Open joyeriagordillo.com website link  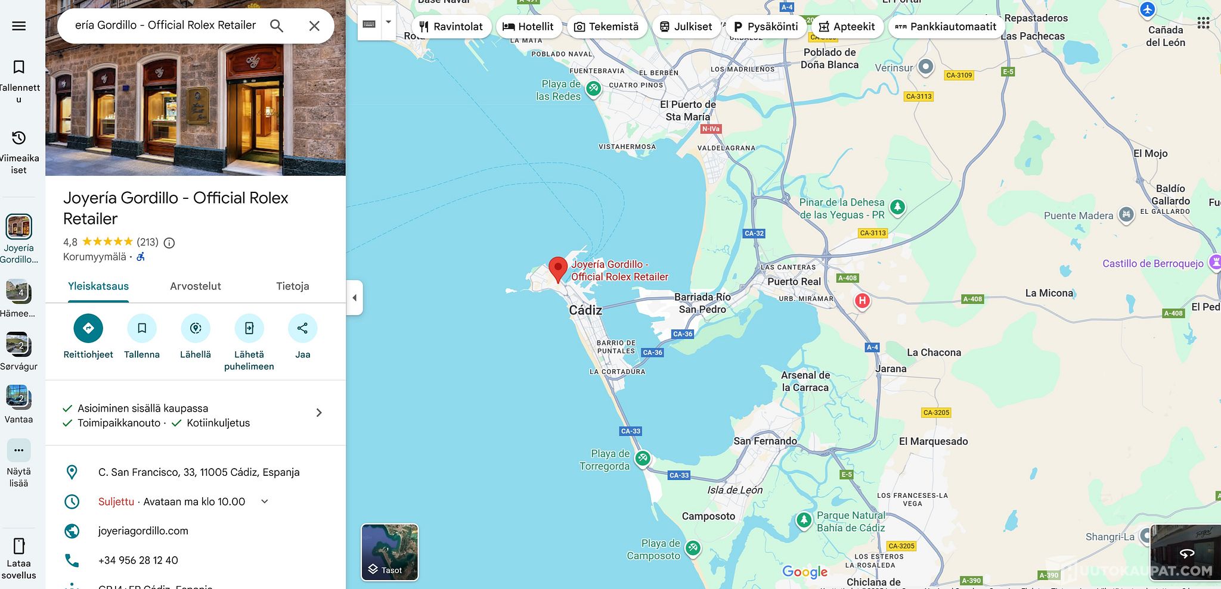pyautogui.click(x=143, y=531)
